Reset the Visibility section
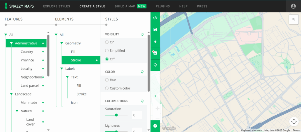Image resolution: width=301 pixels, height=132 pixels. click(x=142, y=34)
